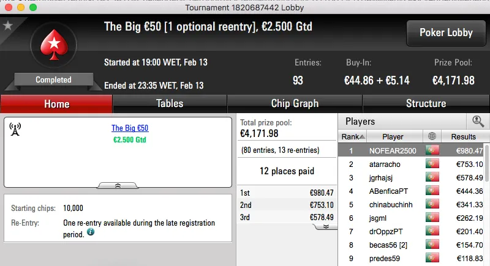Expand the prize payouts list
The height and width of the screenshot is (266, 490).
coord(326,226)
